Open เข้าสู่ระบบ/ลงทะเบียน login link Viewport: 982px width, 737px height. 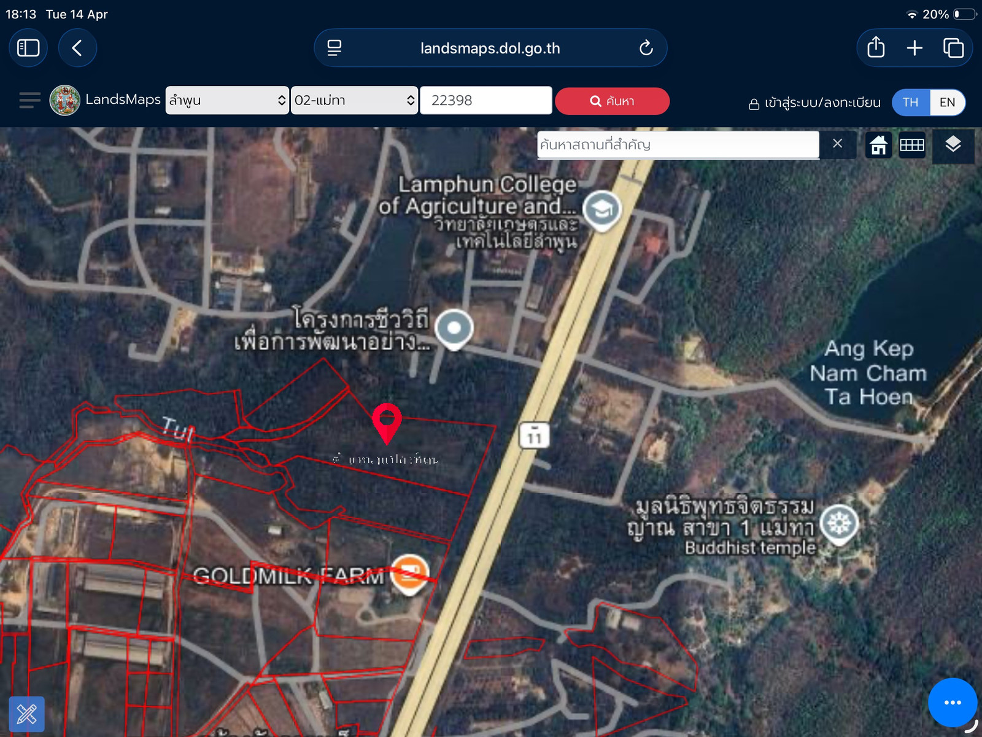tap(814, 103)
